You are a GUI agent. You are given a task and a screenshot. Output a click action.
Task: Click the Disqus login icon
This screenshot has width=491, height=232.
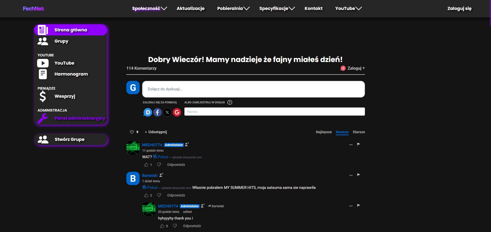click(148, 112)
